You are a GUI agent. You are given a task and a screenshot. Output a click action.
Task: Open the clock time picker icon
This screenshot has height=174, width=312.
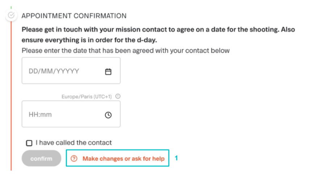[x=108, y=115]
